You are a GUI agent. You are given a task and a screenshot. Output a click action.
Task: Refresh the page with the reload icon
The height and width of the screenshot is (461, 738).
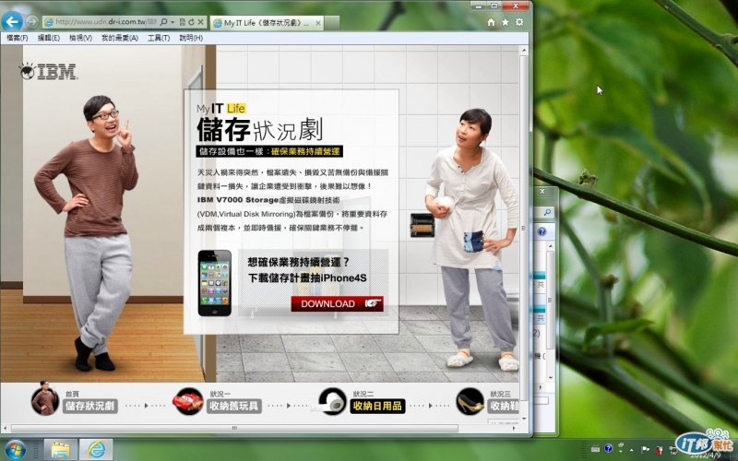[191, 22]
